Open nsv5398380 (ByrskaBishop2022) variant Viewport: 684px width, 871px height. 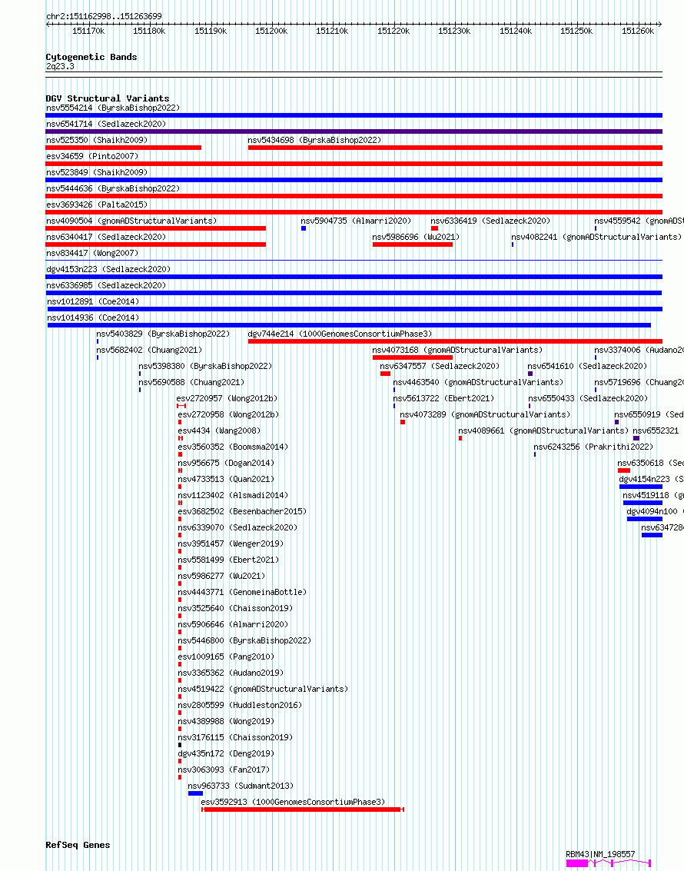205,365
